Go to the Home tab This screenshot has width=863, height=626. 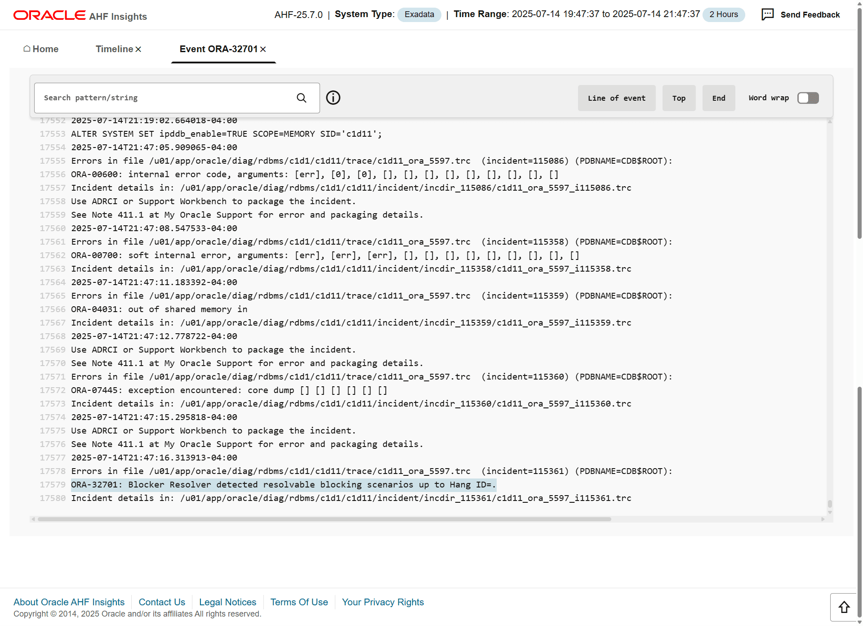(x=41, y=49)
